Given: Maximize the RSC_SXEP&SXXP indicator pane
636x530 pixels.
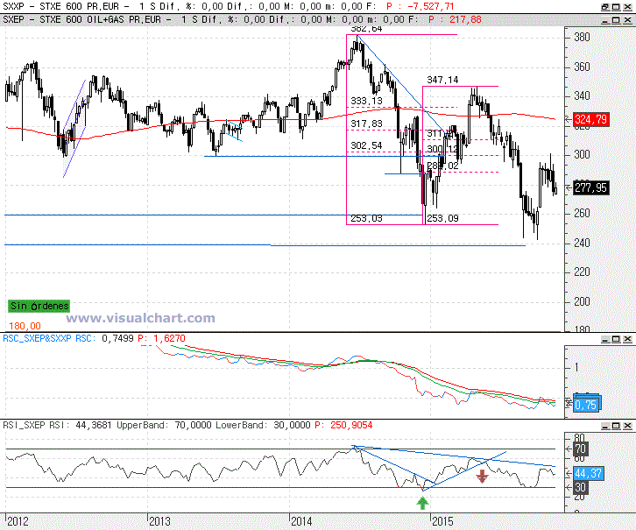Looking at the screenshot, I should click(616, 339).
